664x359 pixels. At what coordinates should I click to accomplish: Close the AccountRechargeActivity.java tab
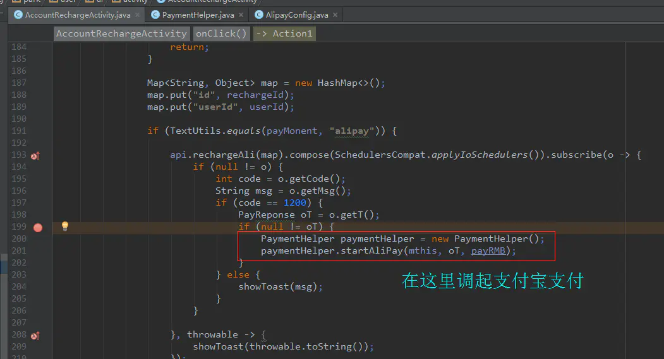point(137,15)
